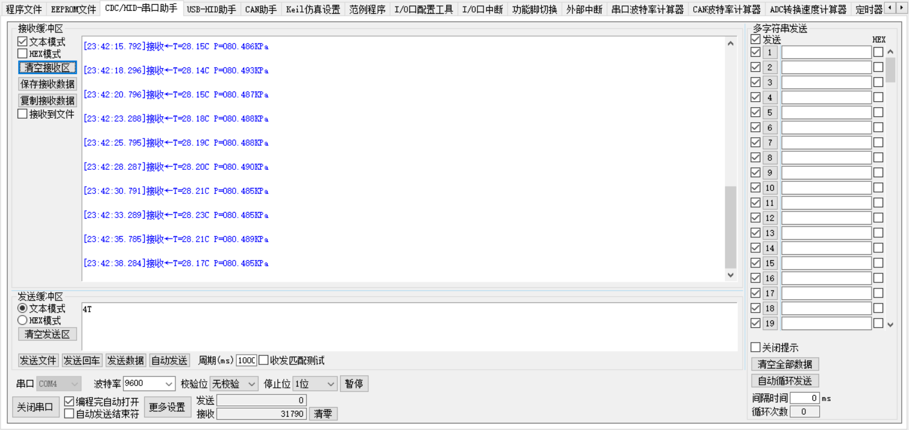Open the 串口 COM4 dropdown

58,384
